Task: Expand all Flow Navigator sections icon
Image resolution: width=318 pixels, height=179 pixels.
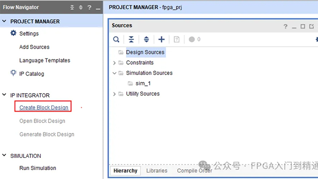Action: (81, 8)
